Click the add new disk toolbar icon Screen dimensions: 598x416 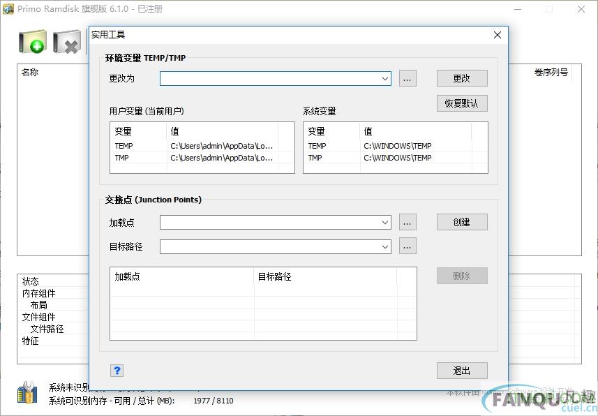tap(32, 42)
